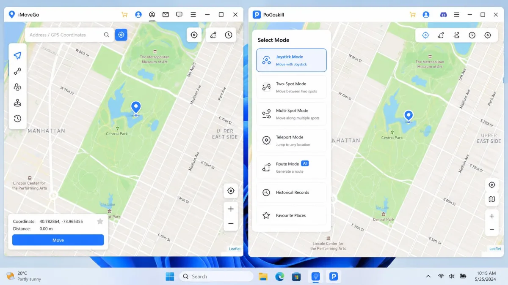Select the joystick tool in iMoveGo sidebar
508x285 pixels.
[17, 103]
